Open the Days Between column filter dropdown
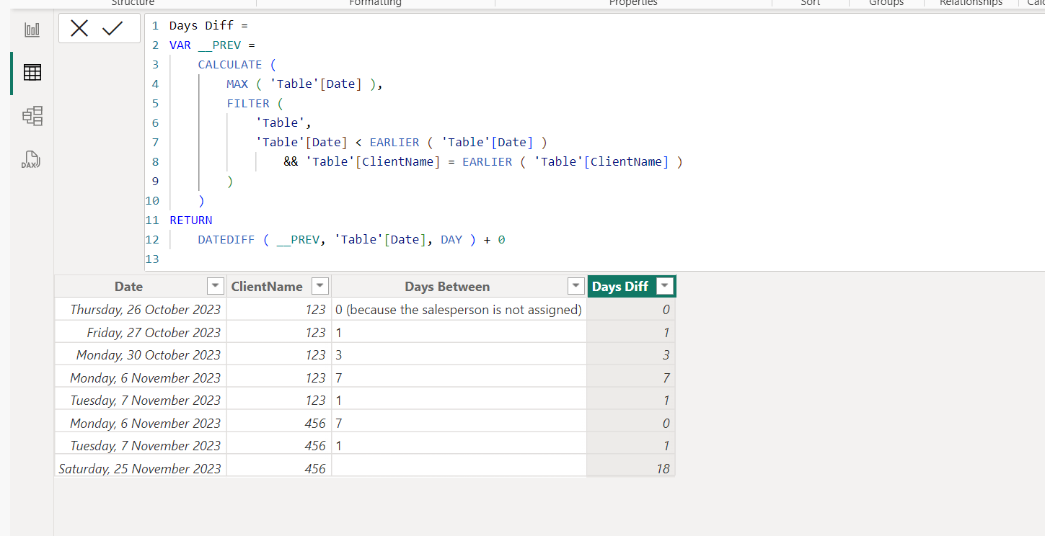The height and width of the screenshot is (536, 1045). tap(576, 286)
